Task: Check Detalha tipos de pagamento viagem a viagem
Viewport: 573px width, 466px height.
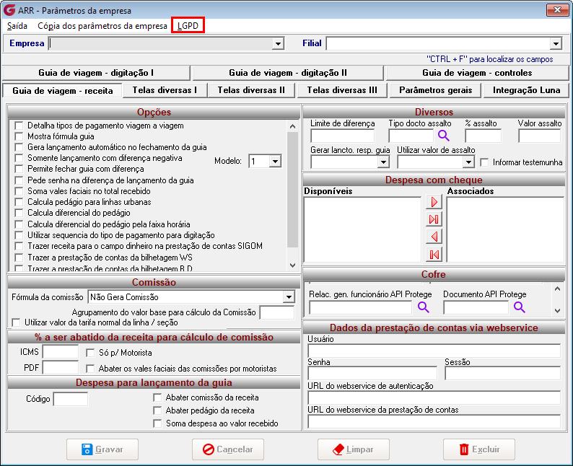Action: point(19,126)
